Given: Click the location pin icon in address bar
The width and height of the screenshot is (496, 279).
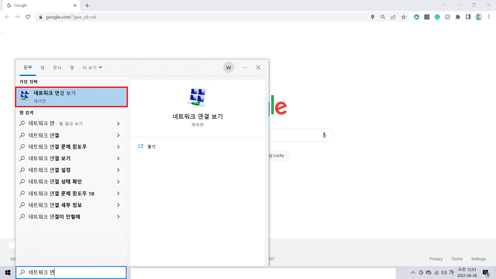Looking at the screenshot, I should [x=373, y=17].
